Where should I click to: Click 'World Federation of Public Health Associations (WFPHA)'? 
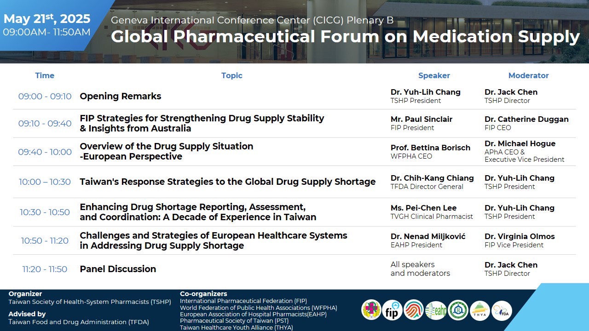[x=259, y=308]
